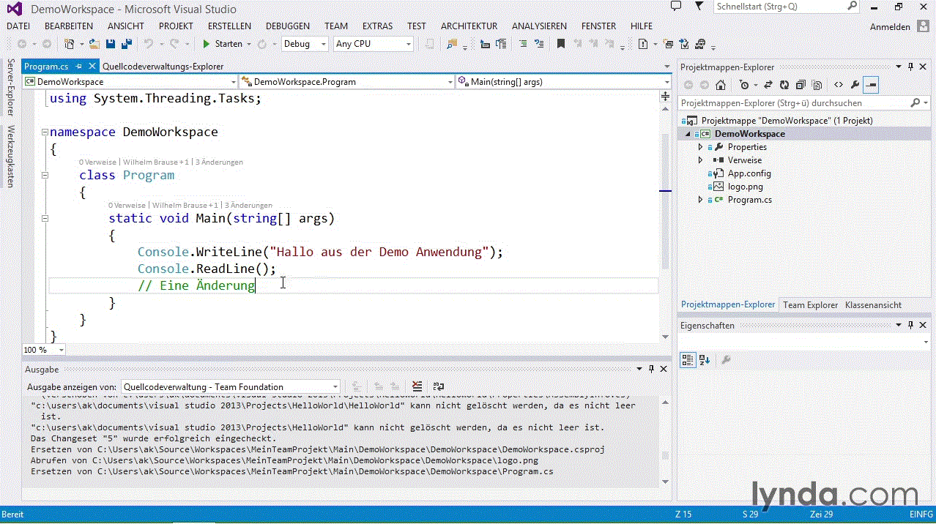Click the Home icon in Projektmappen-Explorer

pos(720,85)
